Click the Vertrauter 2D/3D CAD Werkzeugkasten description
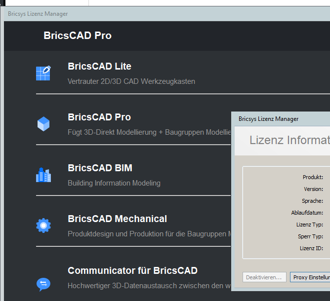Screen dimensions: 330x301 point(131,81)
